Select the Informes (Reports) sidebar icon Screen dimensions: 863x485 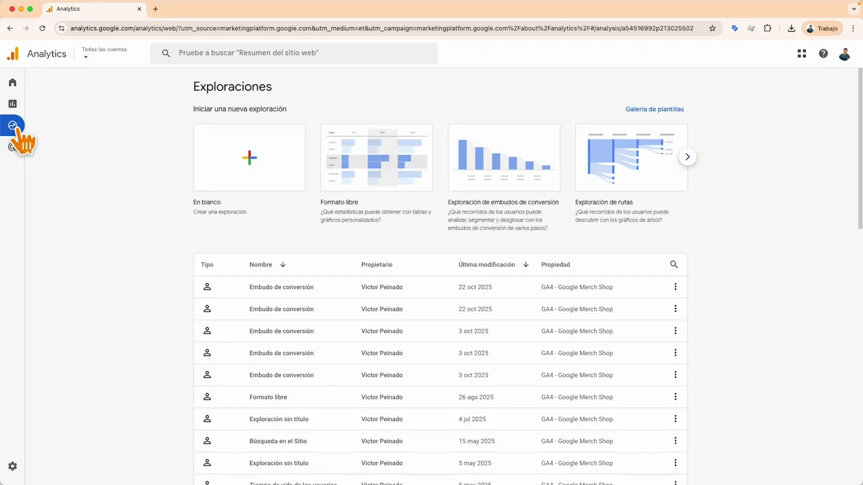[x=12, y=103]
